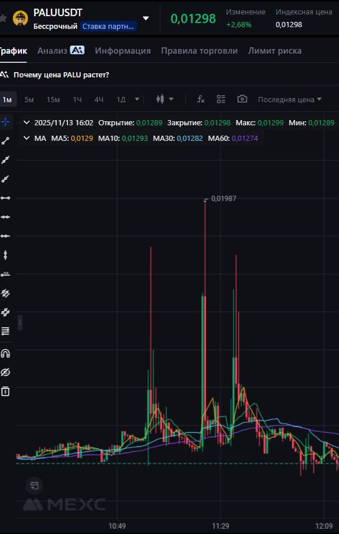Select the horizontal ray tool
Image resolution: width=339 pixels, height=534 pixels.
click(x=5, y=236)
